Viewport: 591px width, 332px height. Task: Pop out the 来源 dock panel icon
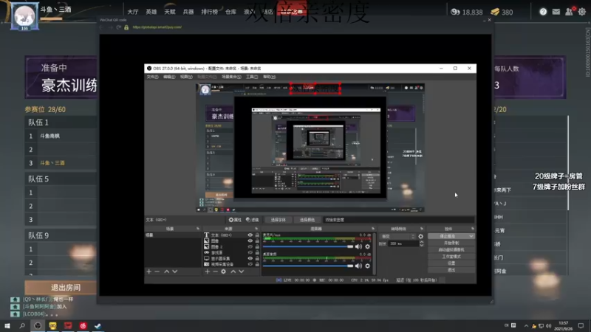tap(256, 229)
